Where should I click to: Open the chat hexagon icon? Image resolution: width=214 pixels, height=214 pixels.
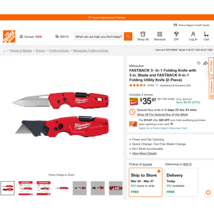tap(208, 193)
